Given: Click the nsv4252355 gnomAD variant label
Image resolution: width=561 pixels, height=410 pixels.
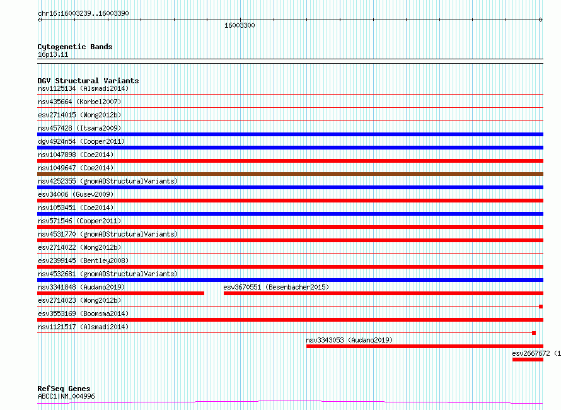Looking at the screenshot, I should click(x=108, y=181).
